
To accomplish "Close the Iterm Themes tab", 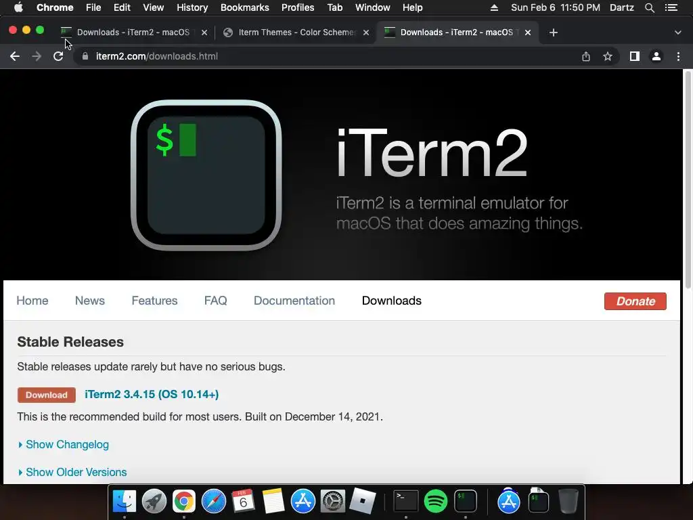I will [x=366, y=32].
